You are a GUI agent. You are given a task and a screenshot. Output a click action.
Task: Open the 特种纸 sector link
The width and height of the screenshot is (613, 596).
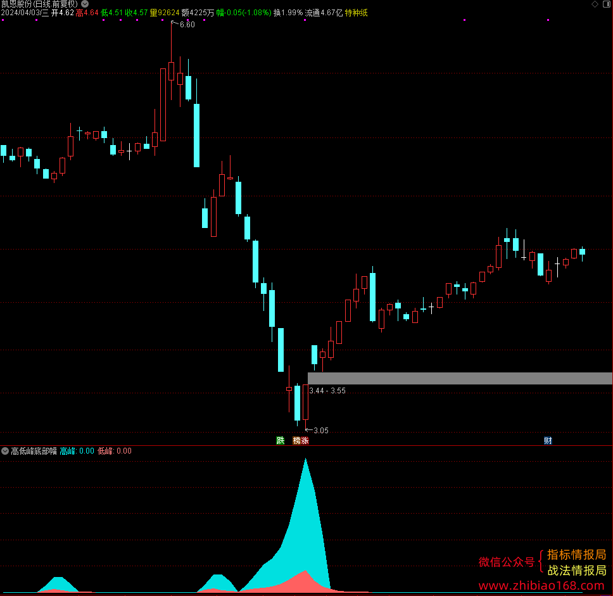pos(356,13)
